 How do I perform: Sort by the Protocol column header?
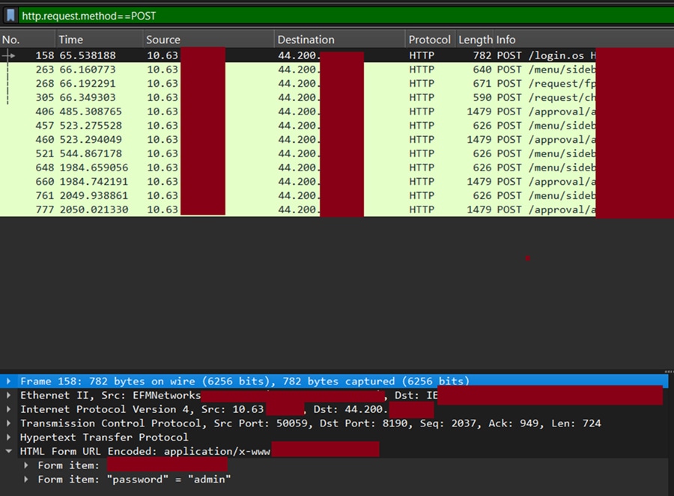tap(430, 40)
